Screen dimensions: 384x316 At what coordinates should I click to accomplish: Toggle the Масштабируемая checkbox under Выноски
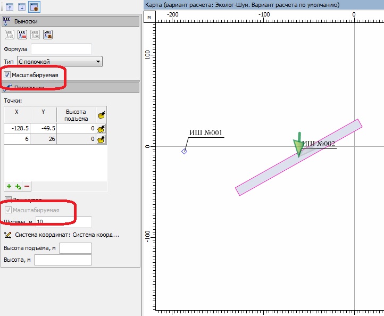[x=7, y=76]
